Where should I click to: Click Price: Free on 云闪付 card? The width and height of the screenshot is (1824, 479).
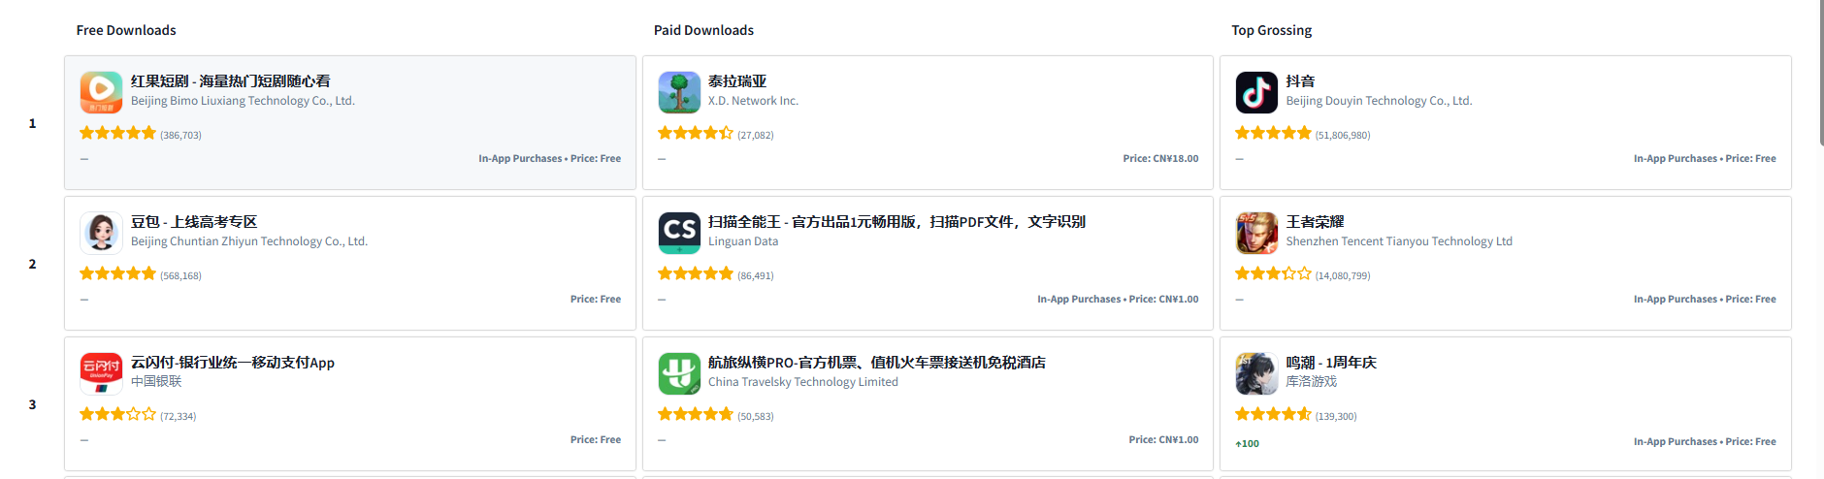click(x=596, y=440)
